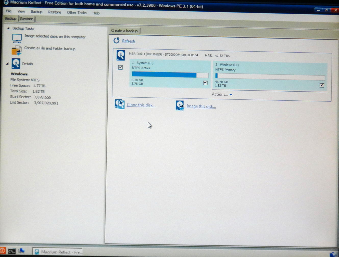The image size is (339, 257).
Task: Open the Restore menu
Action: [x=55, y=12]
